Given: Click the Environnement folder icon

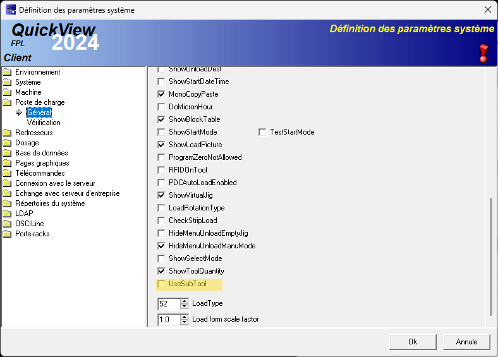Looking at the screenshot, I should tap(8, 72).
